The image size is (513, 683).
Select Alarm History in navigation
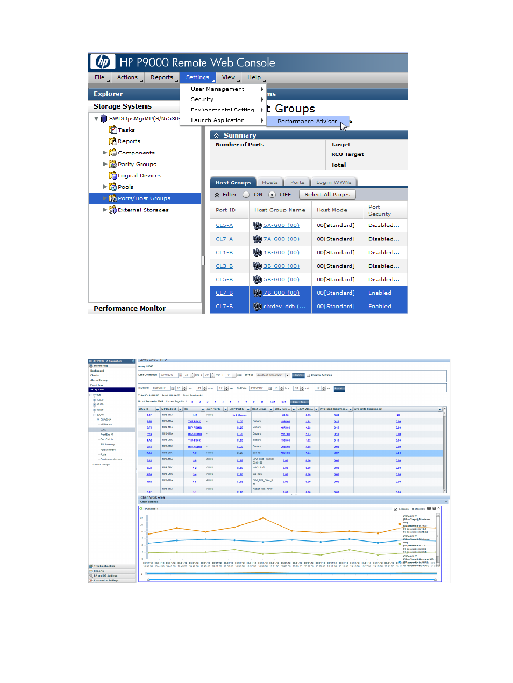[99, 380]
